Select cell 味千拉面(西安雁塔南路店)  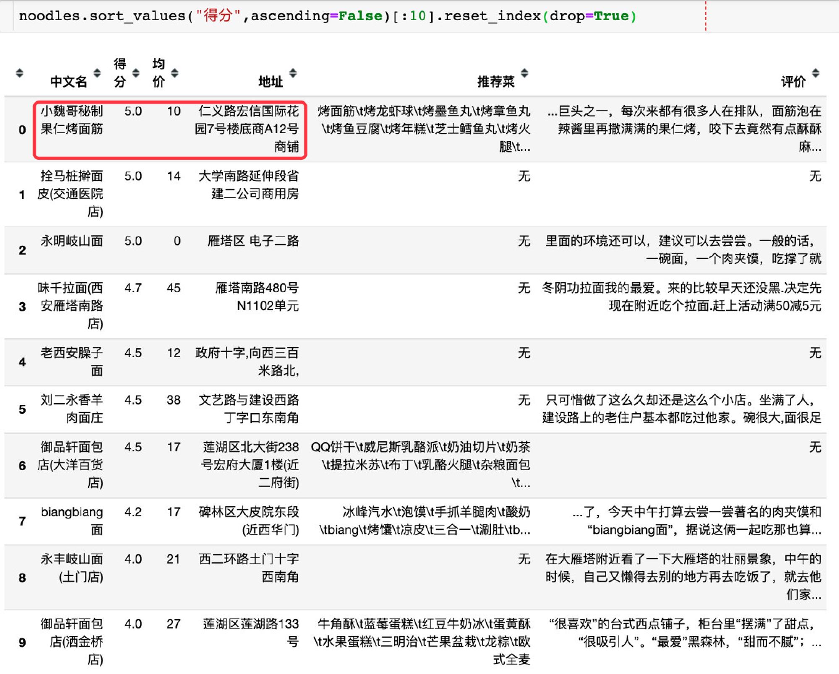click(x=70, y=306)
